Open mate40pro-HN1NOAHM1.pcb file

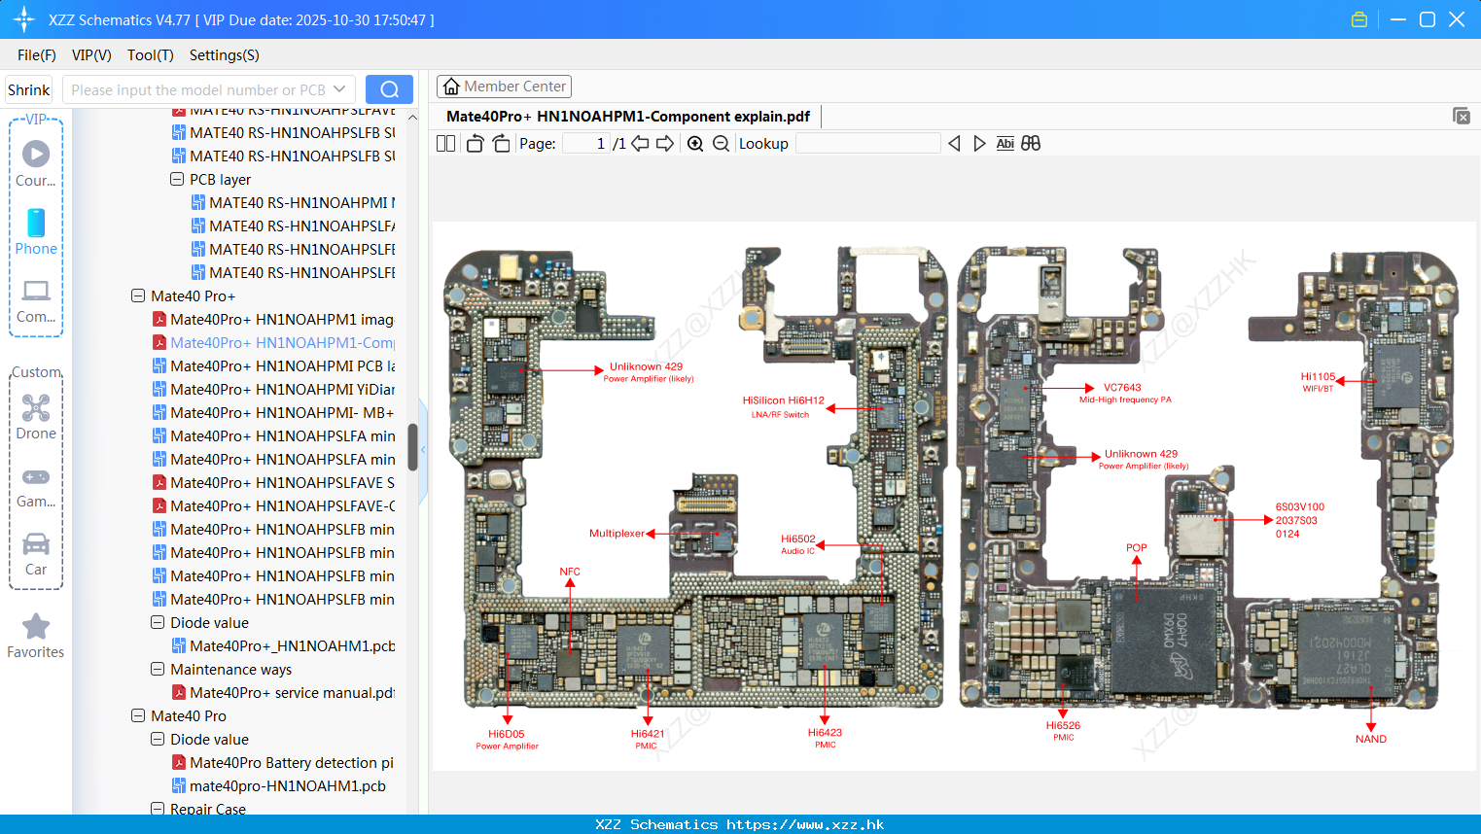[x=279, y=785]
